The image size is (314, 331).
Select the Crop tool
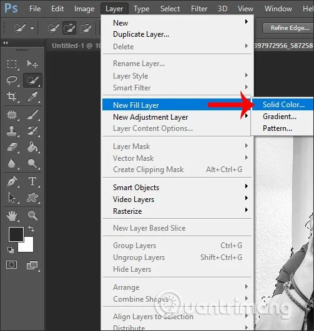tap(12, 96)
